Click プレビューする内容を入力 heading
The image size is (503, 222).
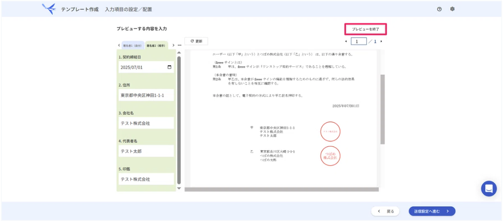click(142, 29)
